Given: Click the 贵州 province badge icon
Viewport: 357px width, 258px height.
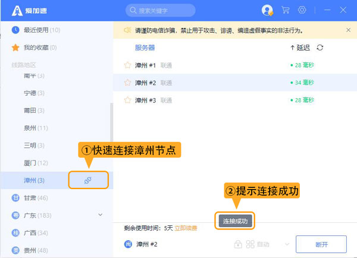Looking at the screenshot, I should pos(15,250).
